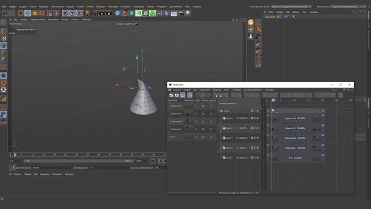Select the PLA motion clip
Viewport: 371px width, 209px height.
296,157
